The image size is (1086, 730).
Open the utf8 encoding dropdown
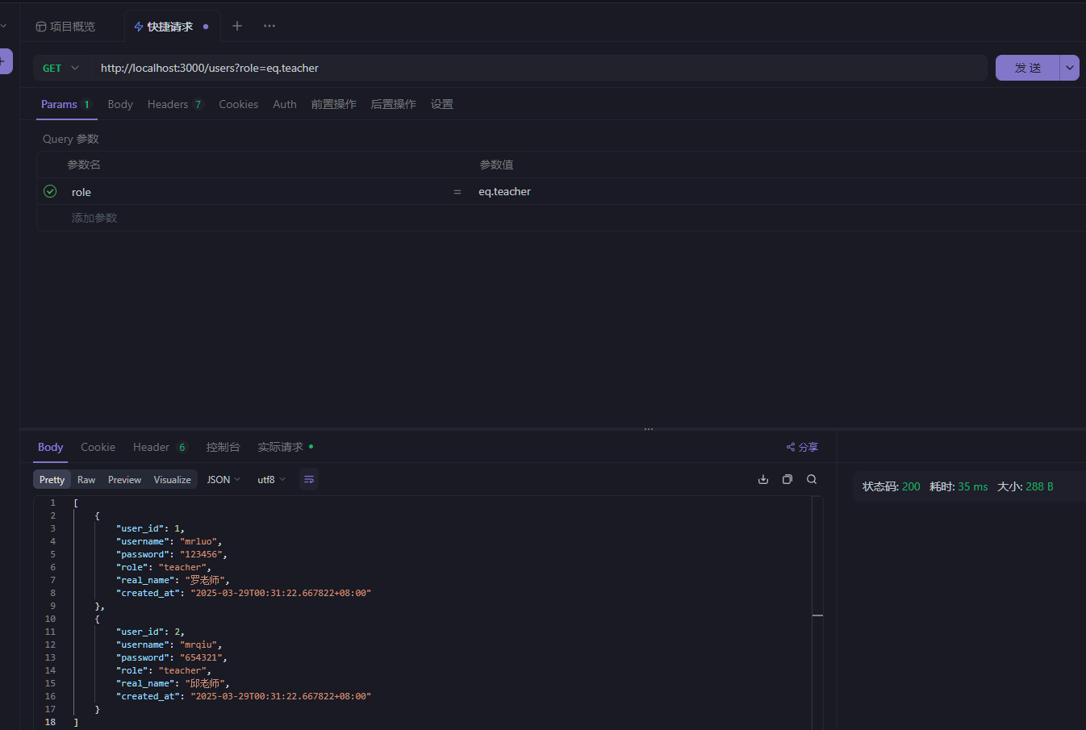[271, 479]
